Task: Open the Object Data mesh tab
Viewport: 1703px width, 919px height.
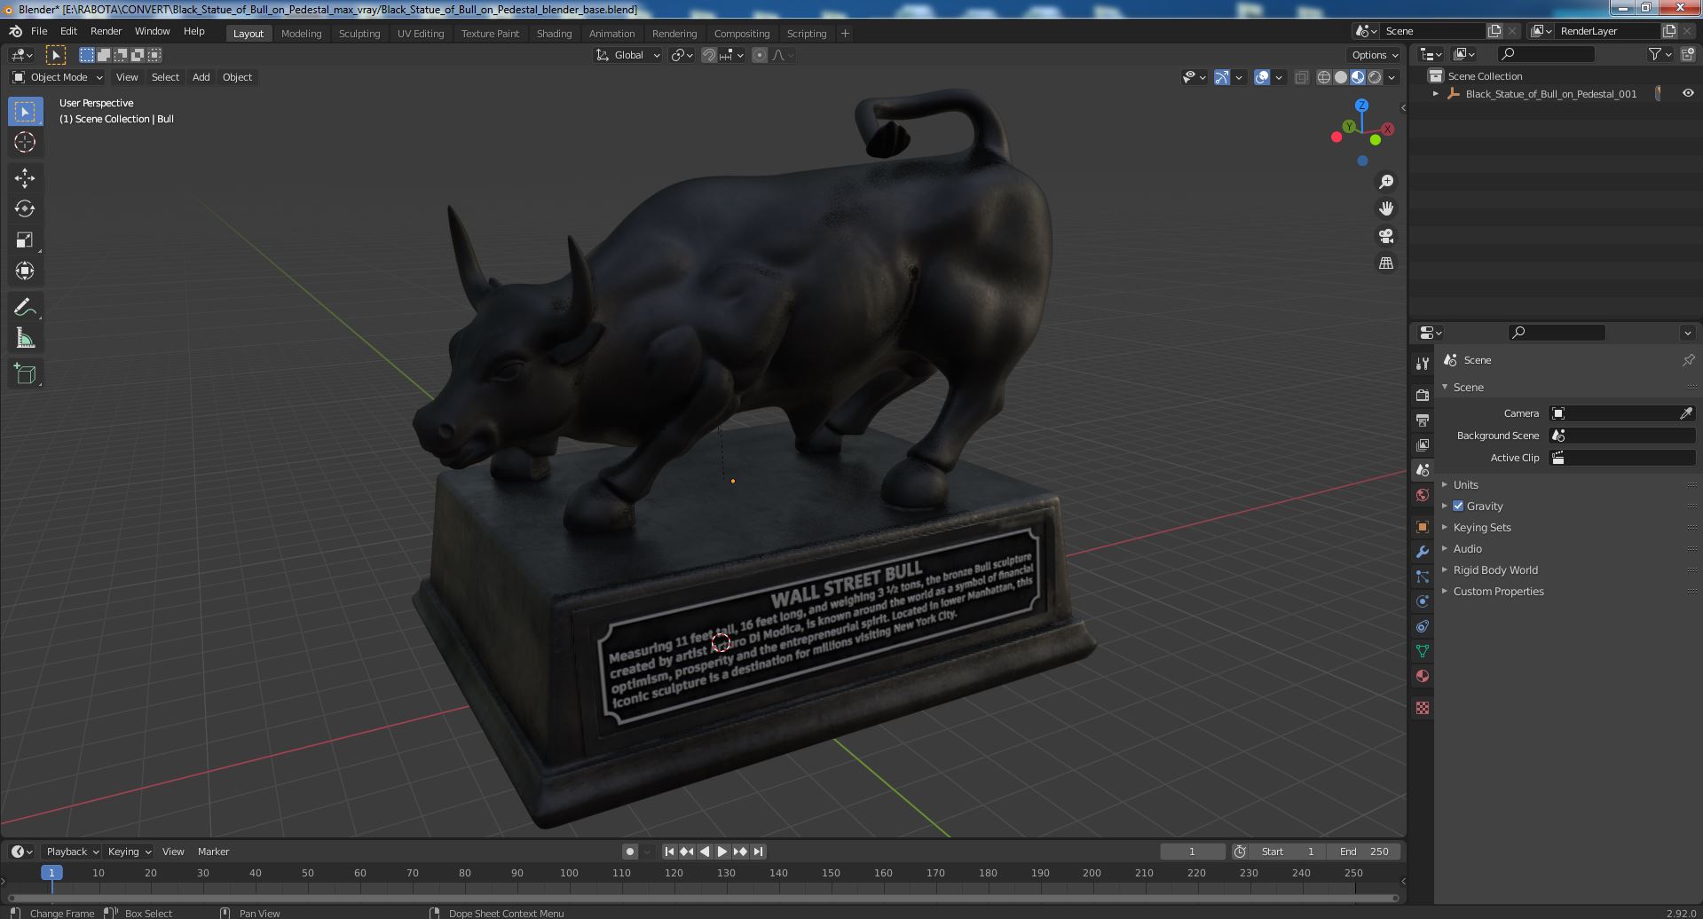Action: click(x=1423, y=651)
